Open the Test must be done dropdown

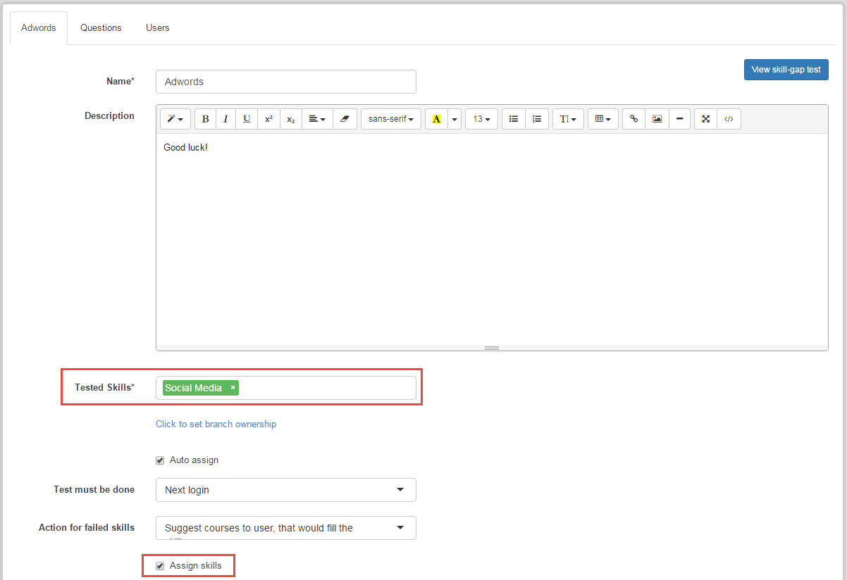pos(286,490)
